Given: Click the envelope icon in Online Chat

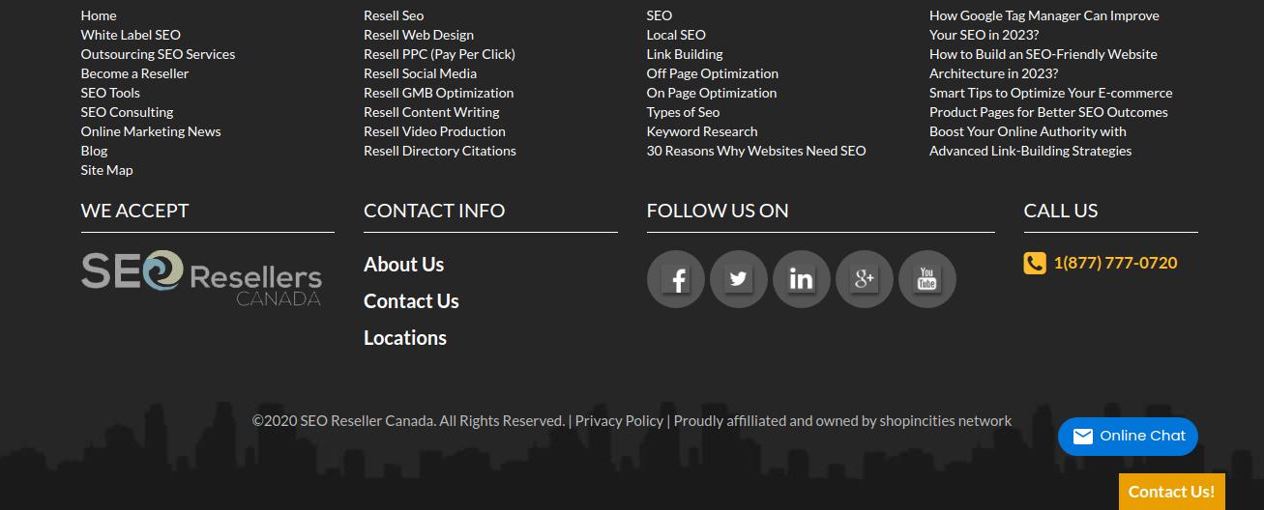Looking at the screenshot, I should (1083, 437).
